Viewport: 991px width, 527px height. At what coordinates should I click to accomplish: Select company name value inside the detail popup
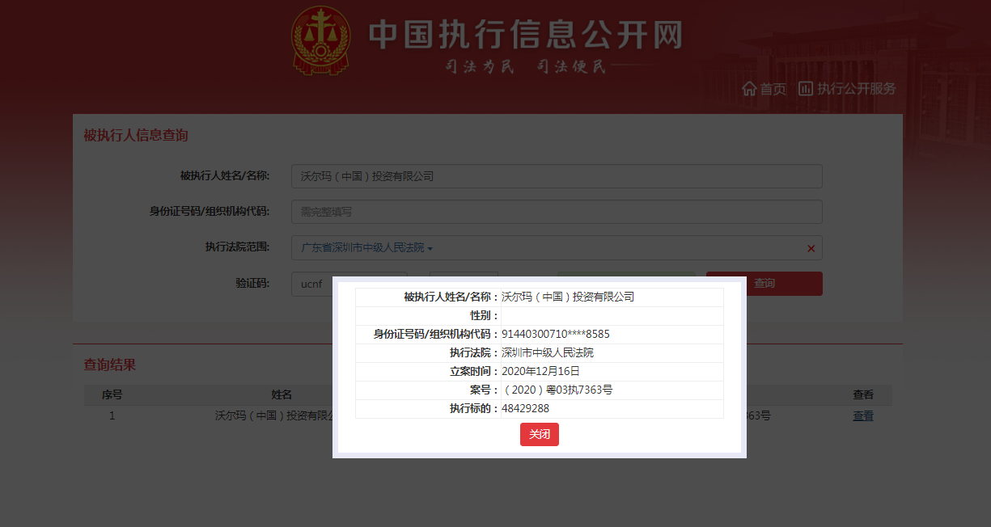tap(568, 297)
